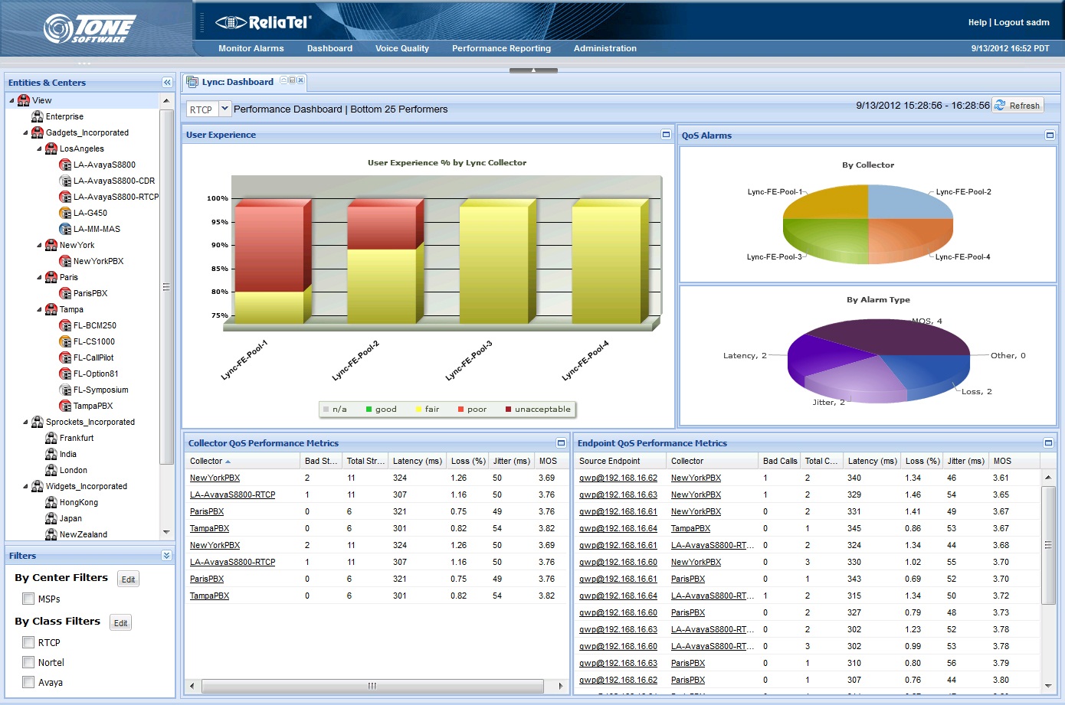This screenshot has width=1065, height=705.
Task: Click the FL-Option81 device icon
Action: click(x=65, y=374)
